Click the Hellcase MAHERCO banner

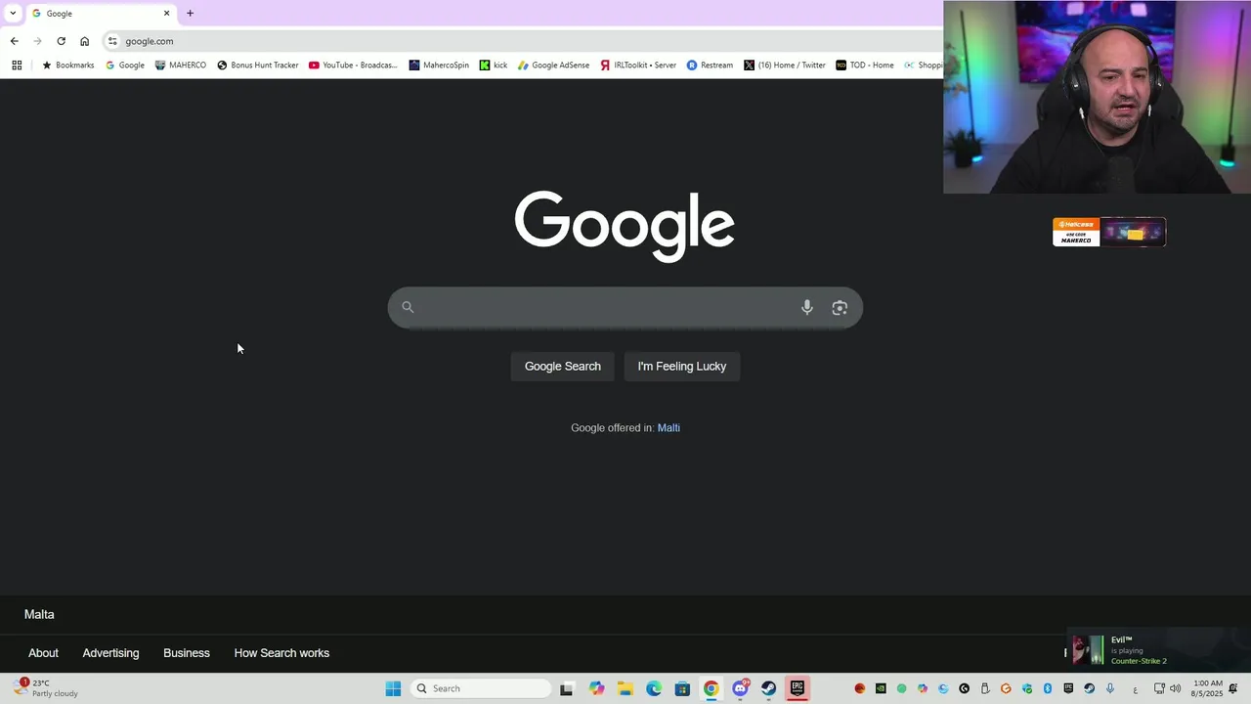(x=1109, y=232)
